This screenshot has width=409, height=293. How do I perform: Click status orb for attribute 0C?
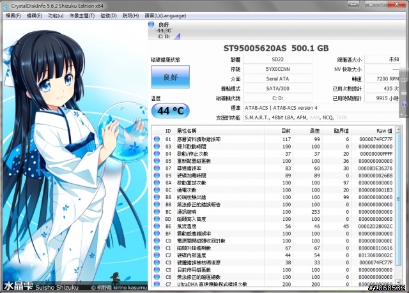point(157,190)
